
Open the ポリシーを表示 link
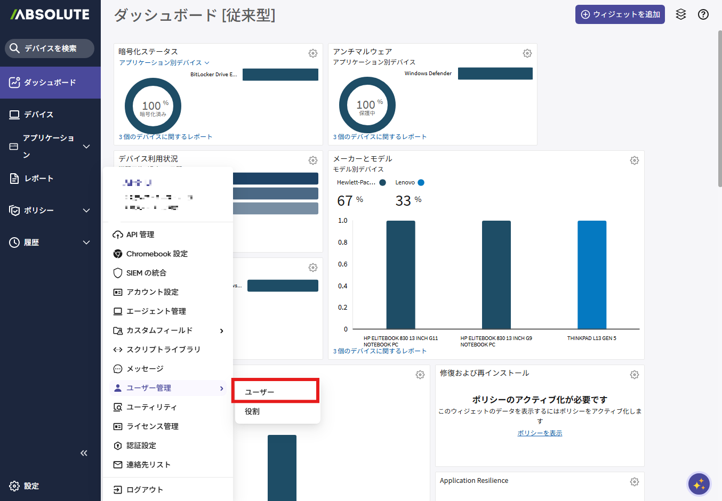[540, 433]
